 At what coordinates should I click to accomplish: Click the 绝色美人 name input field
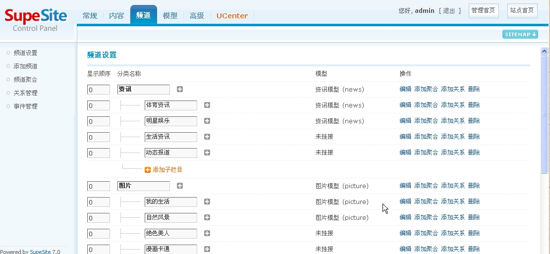pos(171,233)
